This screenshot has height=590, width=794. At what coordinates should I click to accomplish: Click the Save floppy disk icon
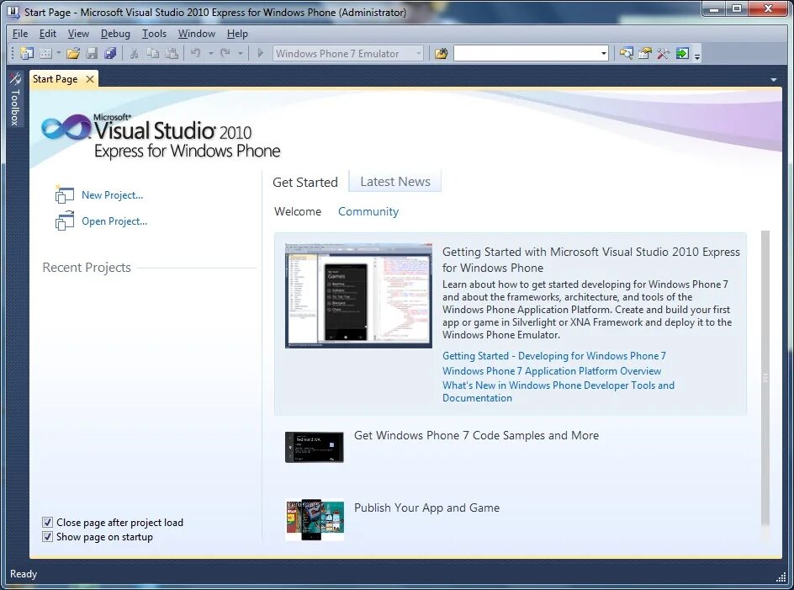[x=92, y=53]
